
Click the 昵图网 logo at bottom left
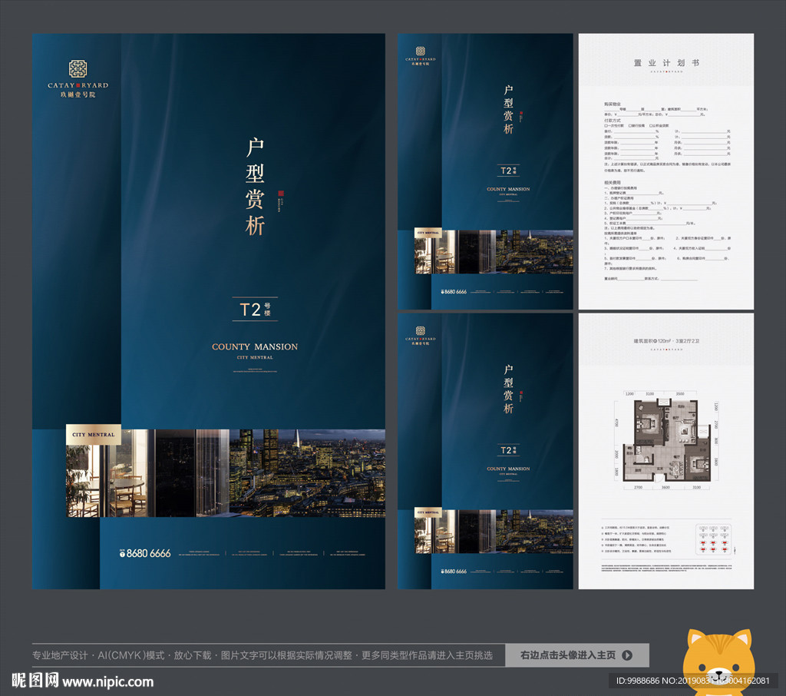click(x=35, y=681)
